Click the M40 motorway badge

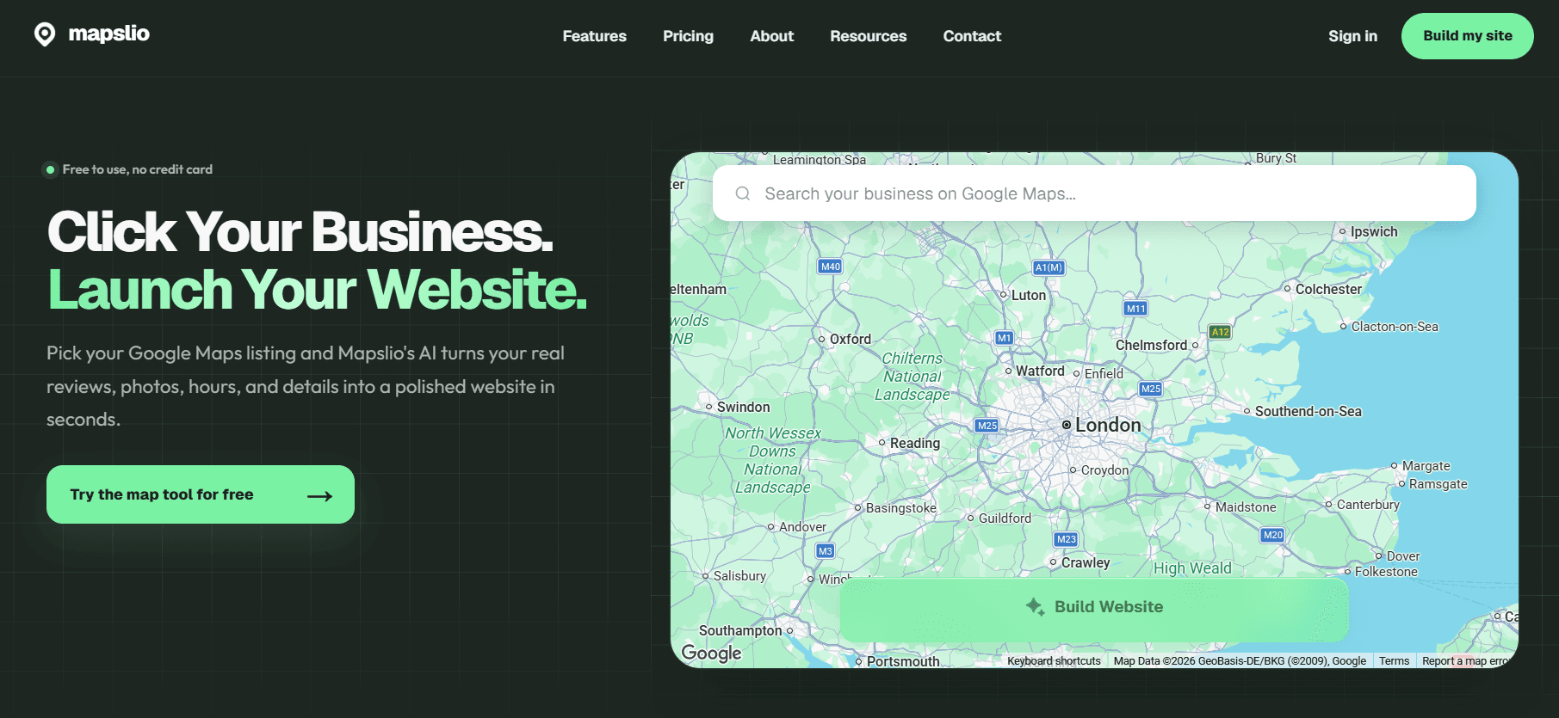point(831,267)
